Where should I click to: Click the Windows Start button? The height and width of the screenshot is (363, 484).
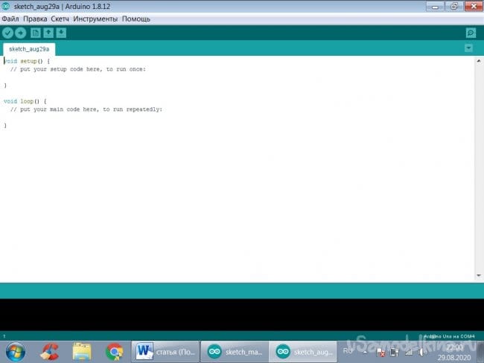(x=16, y=351)
